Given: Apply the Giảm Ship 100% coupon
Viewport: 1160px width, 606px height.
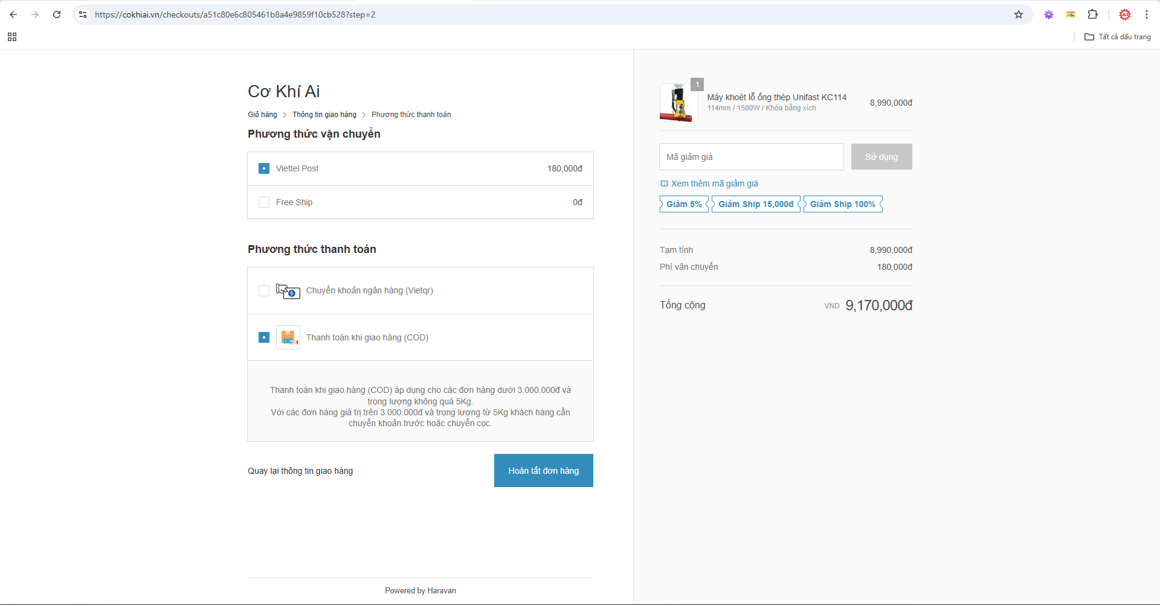Looking at the screenshot, I should pos(843,204).
